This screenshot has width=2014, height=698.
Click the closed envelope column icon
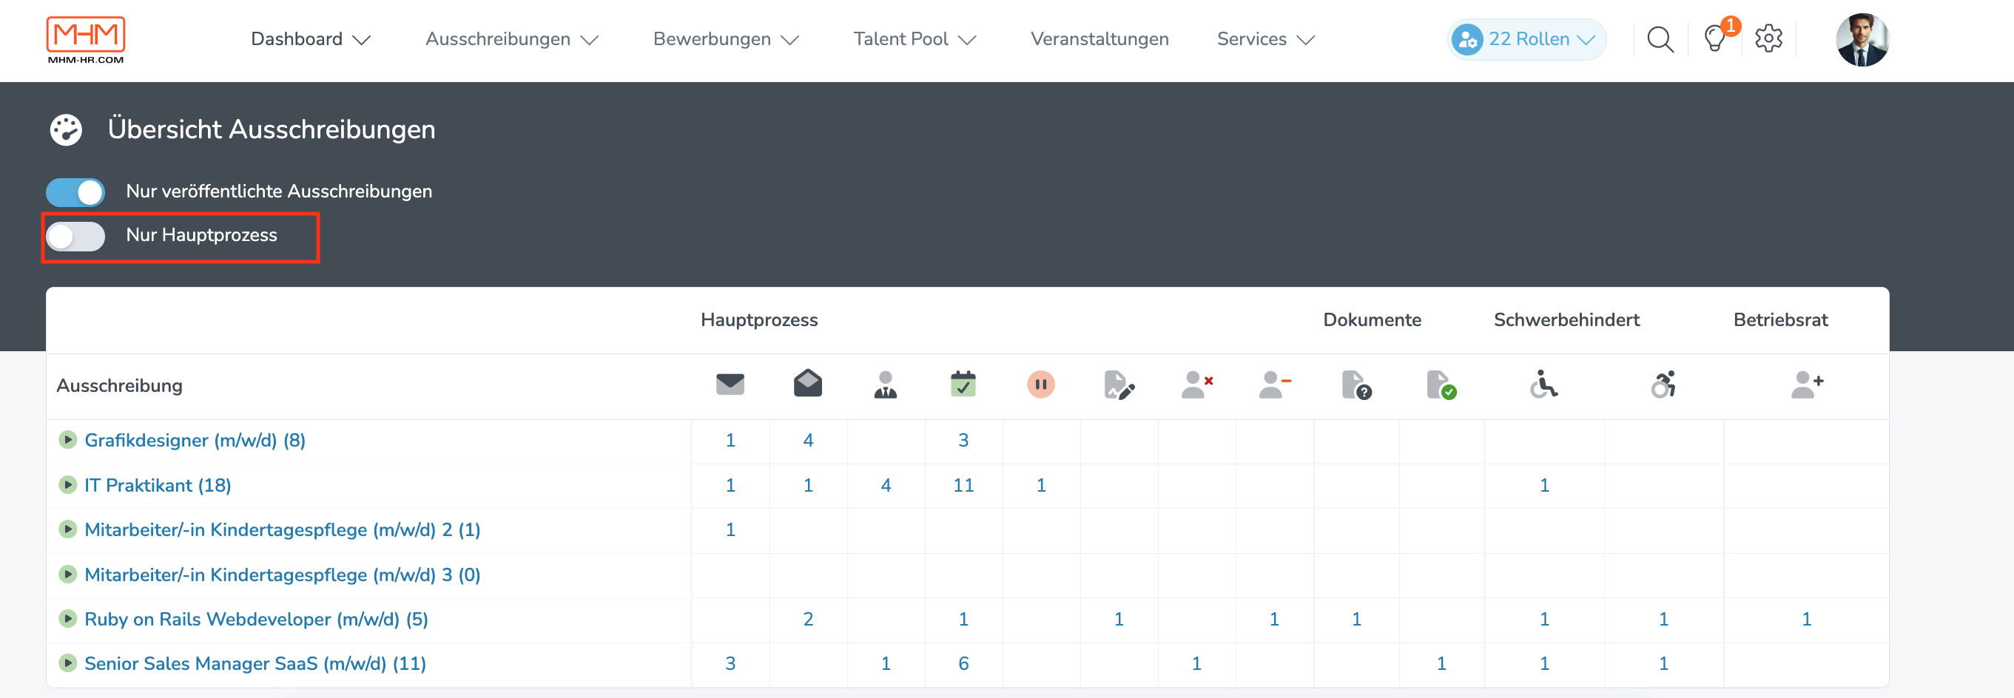coord(730,384)
